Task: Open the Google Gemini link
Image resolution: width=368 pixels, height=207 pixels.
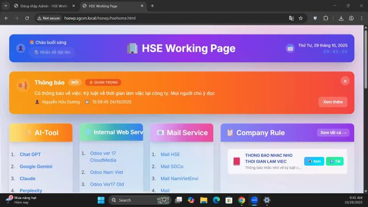Action: point(36,166)
